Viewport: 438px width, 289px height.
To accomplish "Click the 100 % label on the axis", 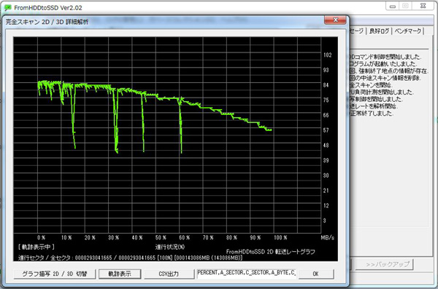I will tap(280, 238).
